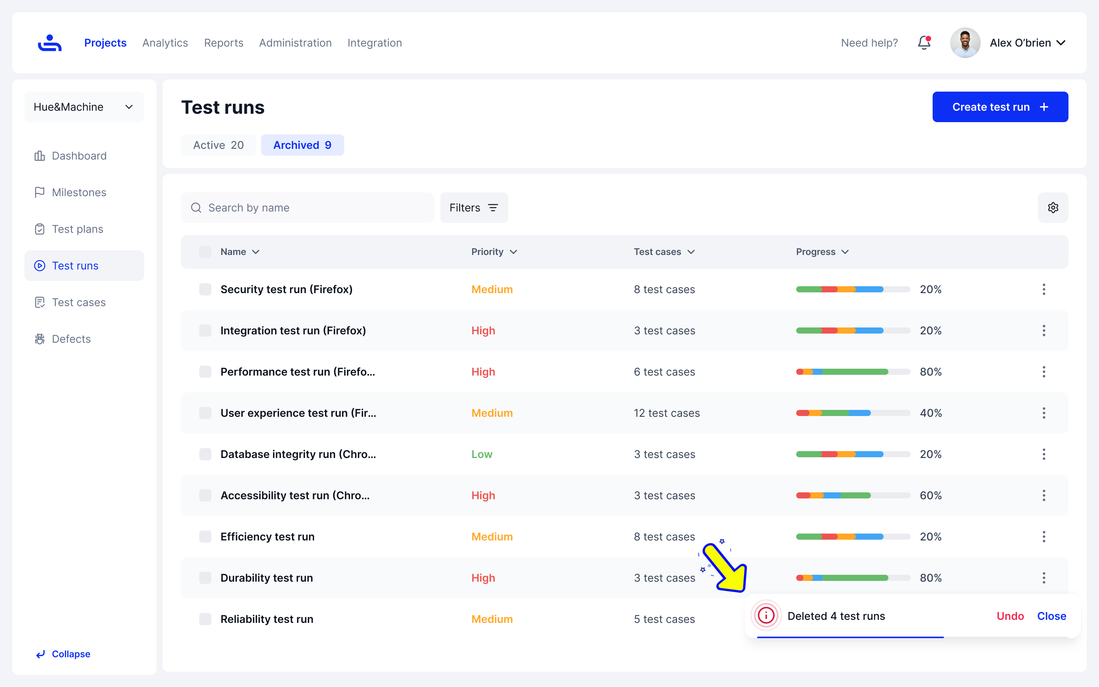Select the Efficiency test run checkbox
This screenshot has height=687, width=1099.
(x=205, y=537)
